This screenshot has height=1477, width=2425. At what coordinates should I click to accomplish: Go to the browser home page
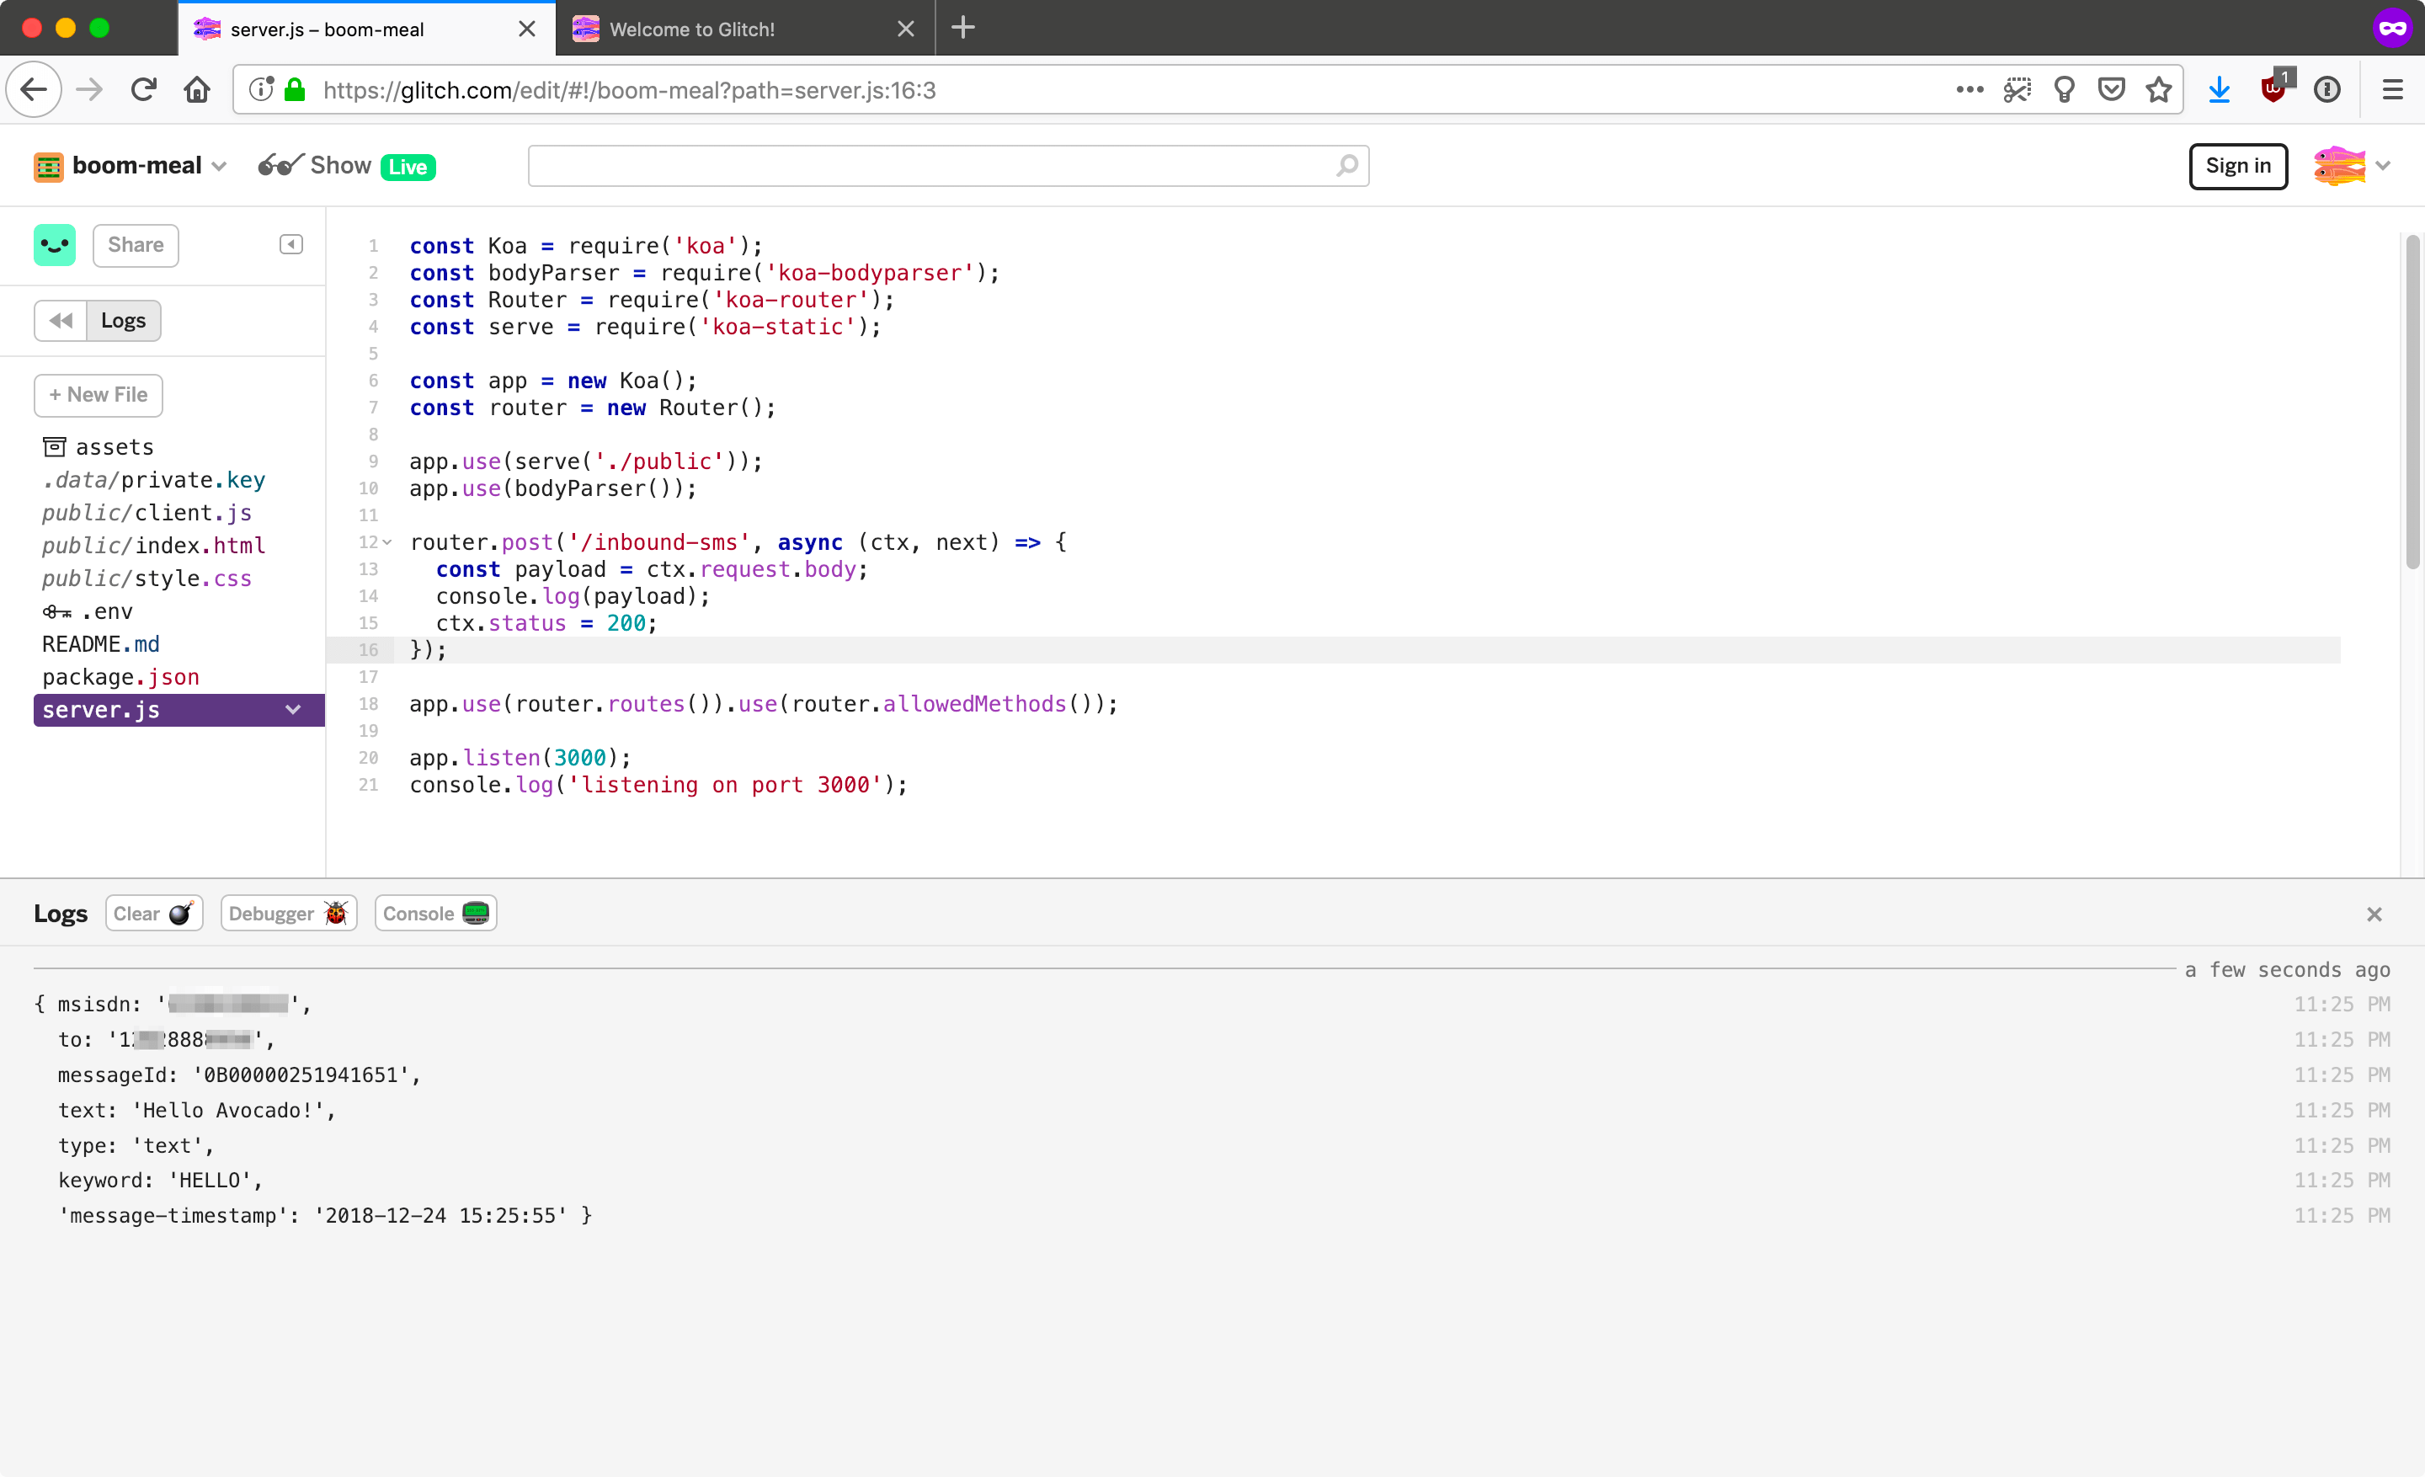tap(197, 89)
